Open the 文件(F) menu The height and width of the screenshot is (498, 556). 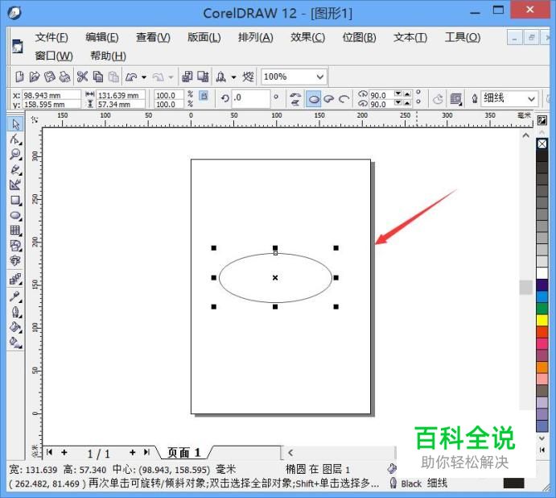pyautogui.click(x=51, y=37)
